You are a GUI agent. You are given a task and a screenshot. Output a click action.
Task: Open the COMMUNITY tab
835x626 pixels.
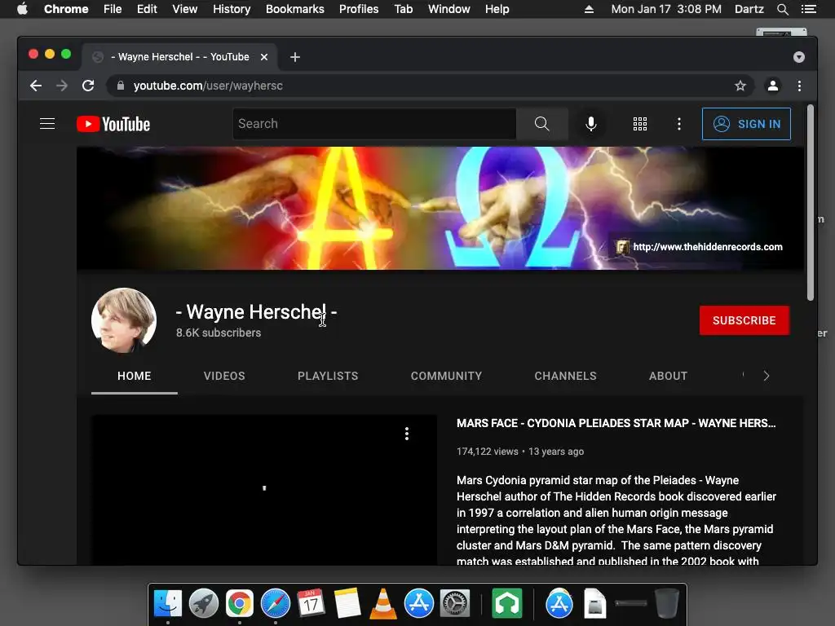(446, 376)
